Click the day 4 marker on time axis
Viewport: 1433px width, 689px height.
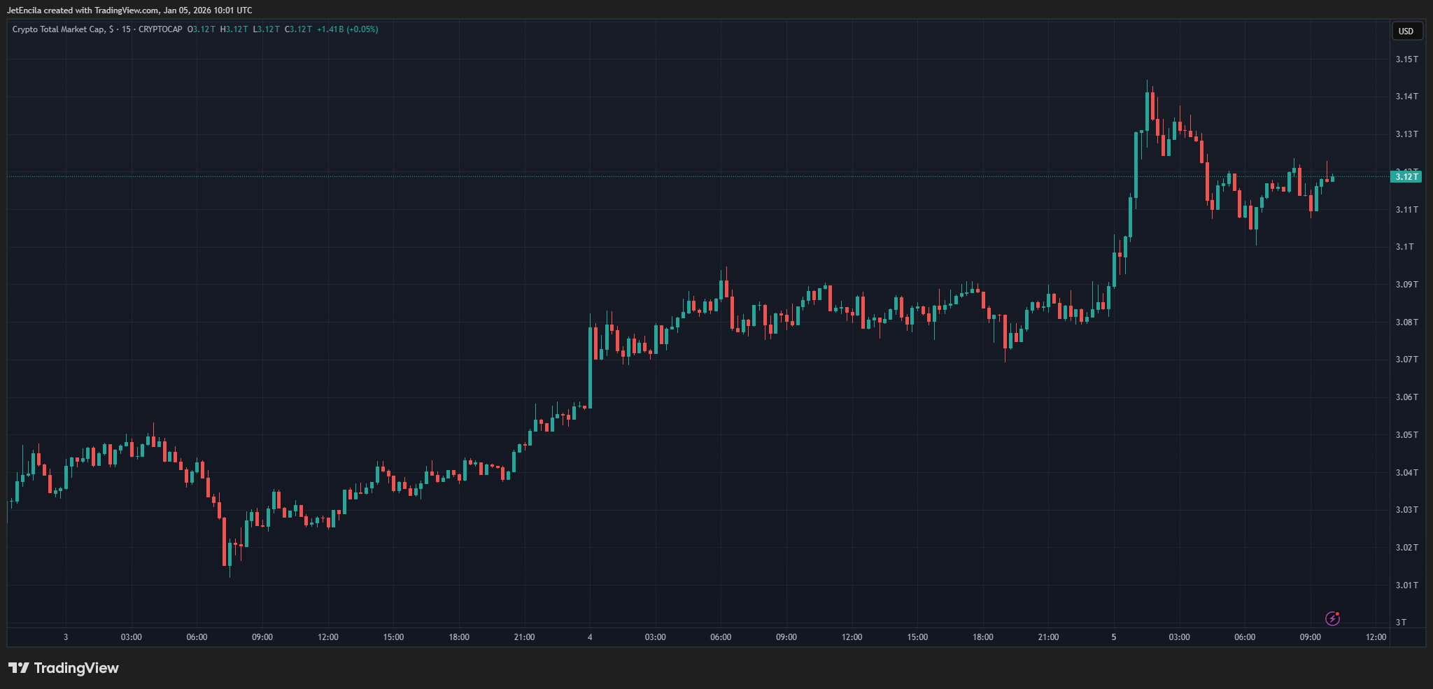[590, 637]
